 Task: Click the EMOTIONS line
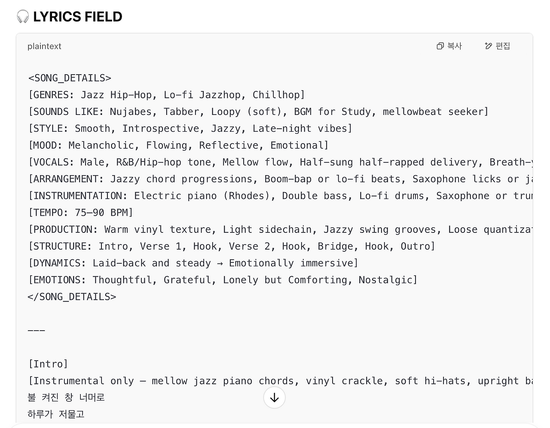(223, 280)
